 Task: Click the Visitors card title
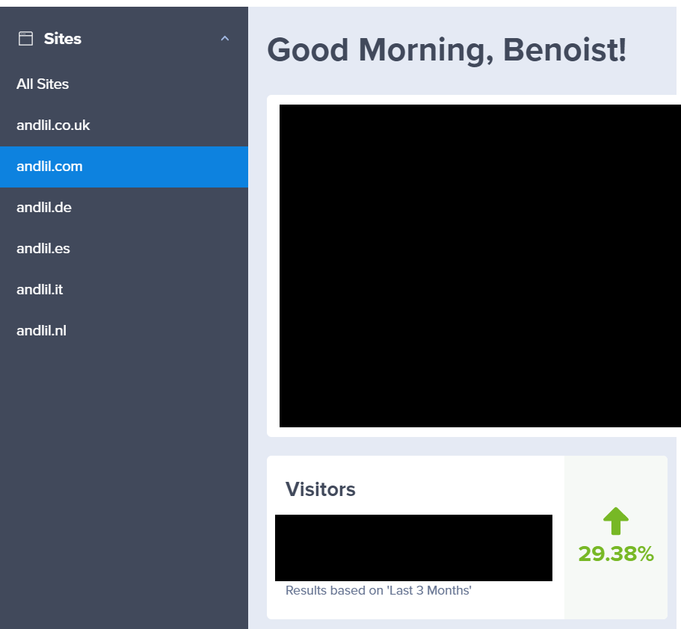pos(321,489)
